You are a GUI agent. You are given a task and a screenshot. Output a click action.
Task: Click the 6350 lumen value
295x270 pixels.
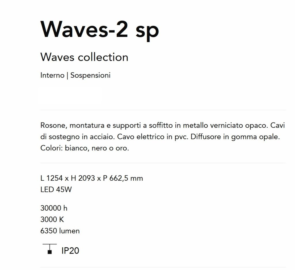tap(60, 231)
